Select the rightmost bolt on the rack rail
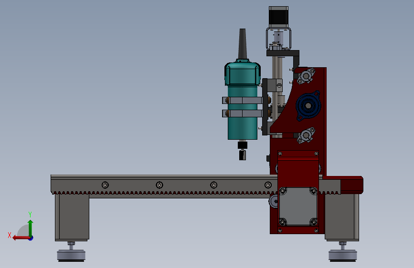The image size is (414, 268). pyautogui.click(x=268, y=185)
